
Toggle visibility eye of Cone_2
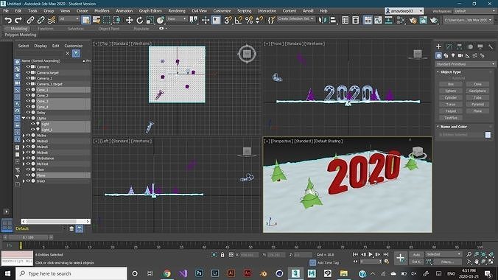click(x=28, y=95)
